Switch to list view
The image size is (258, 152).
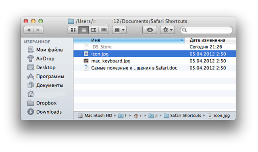coord(83,30)
